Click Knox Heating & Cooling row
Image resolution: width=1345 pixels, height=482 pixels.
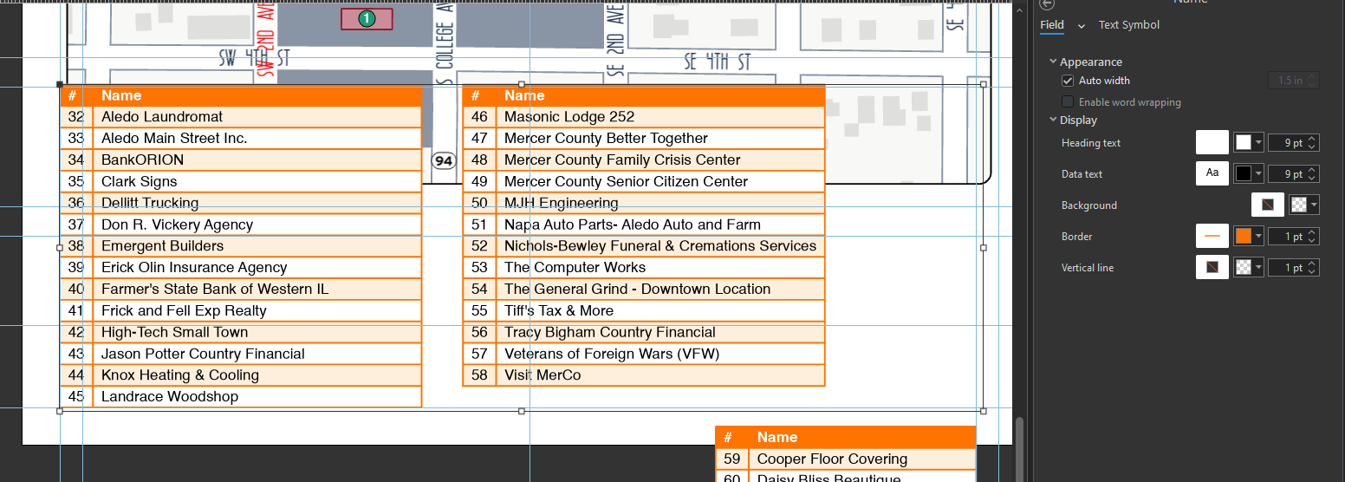click(241, 375)
